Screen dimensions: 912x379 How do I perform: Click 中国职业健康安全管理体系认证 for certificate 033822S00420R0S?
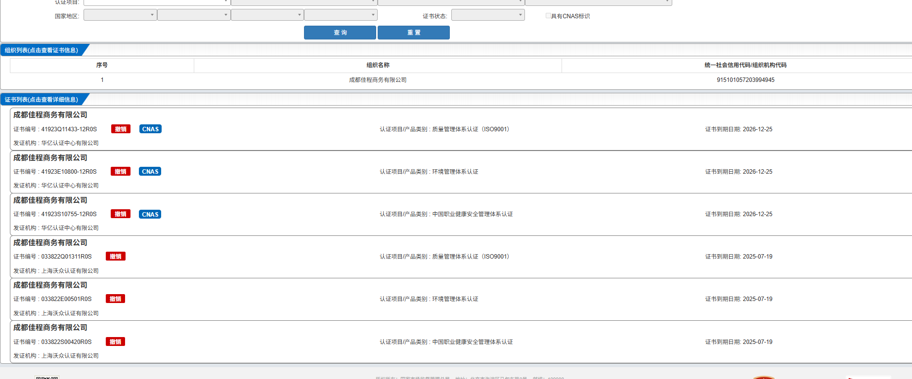(473, 342)
